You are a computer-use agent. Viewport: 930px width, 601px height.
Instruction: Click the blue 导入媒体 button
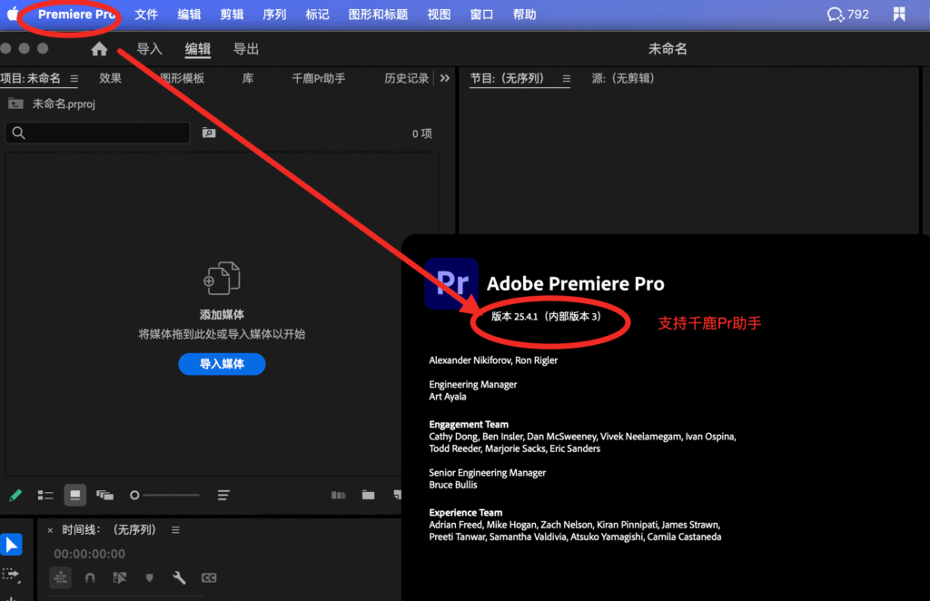(222, 364)
